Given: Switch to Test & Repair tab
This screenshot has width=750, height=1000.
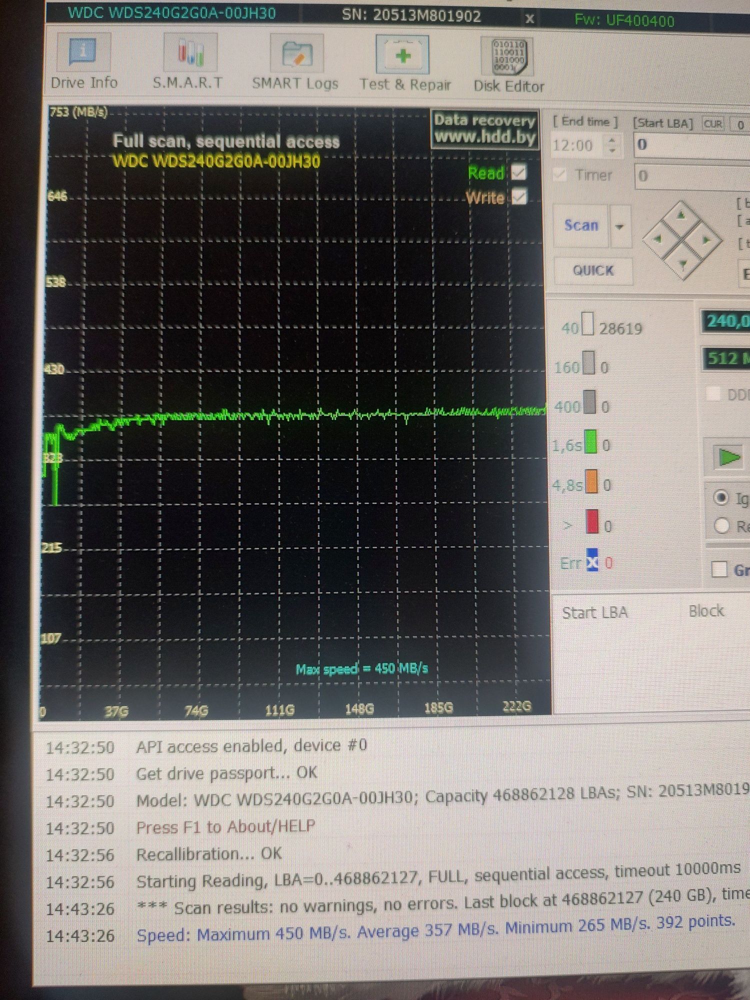Looking at the screenshot, I should [x=404, y=64].
